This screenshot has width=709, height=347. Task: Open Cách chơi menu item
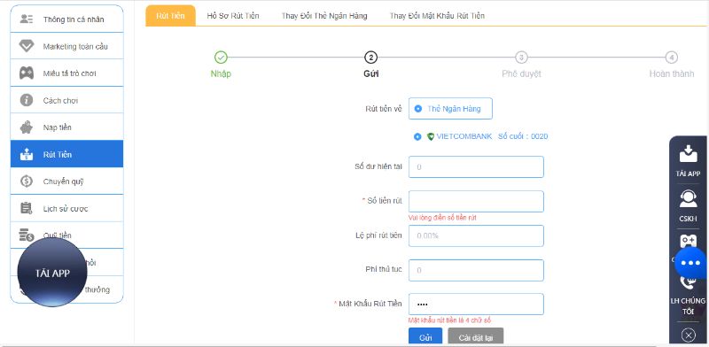click(x=67, y=100)
